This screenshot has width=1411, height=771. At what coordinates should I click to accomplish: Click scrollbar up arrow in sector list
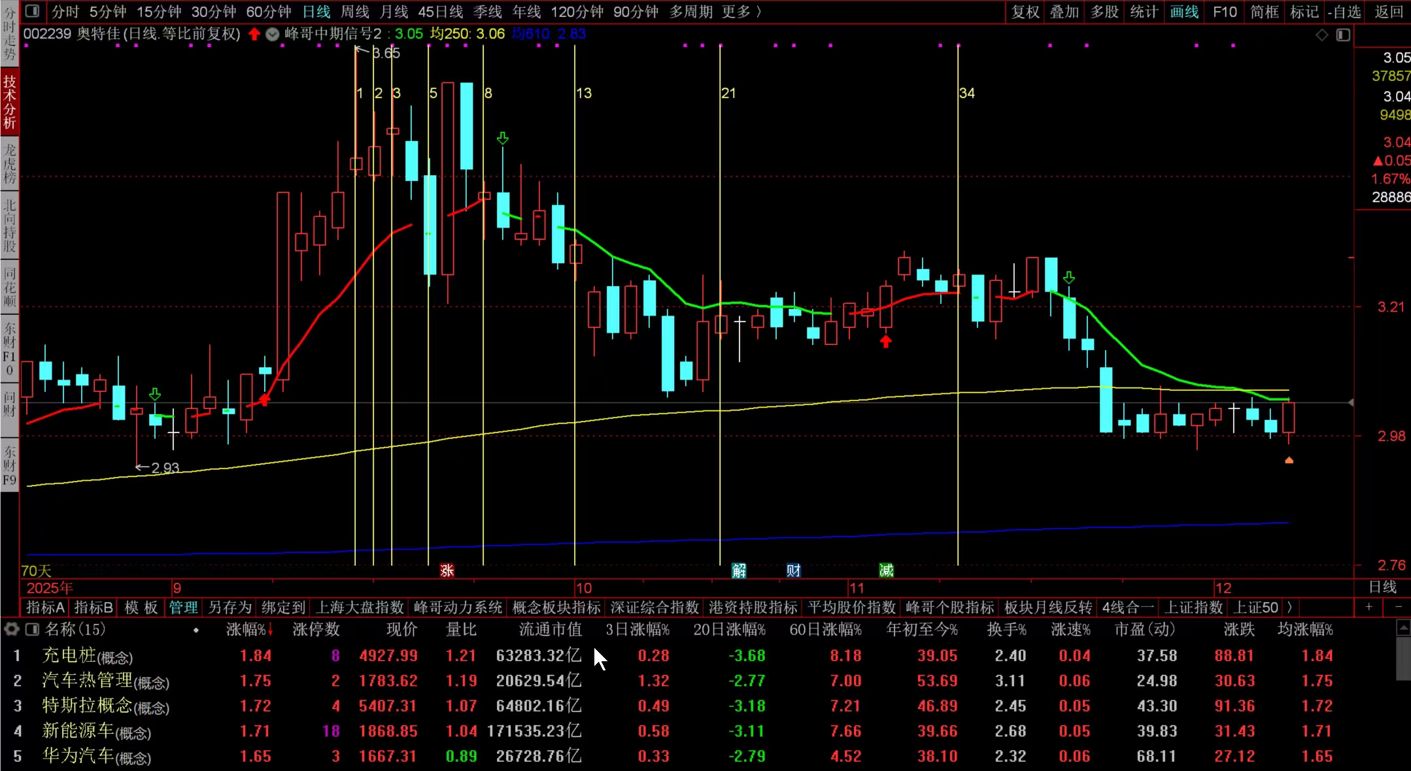pyautogui.click(x=1402, y=629)
